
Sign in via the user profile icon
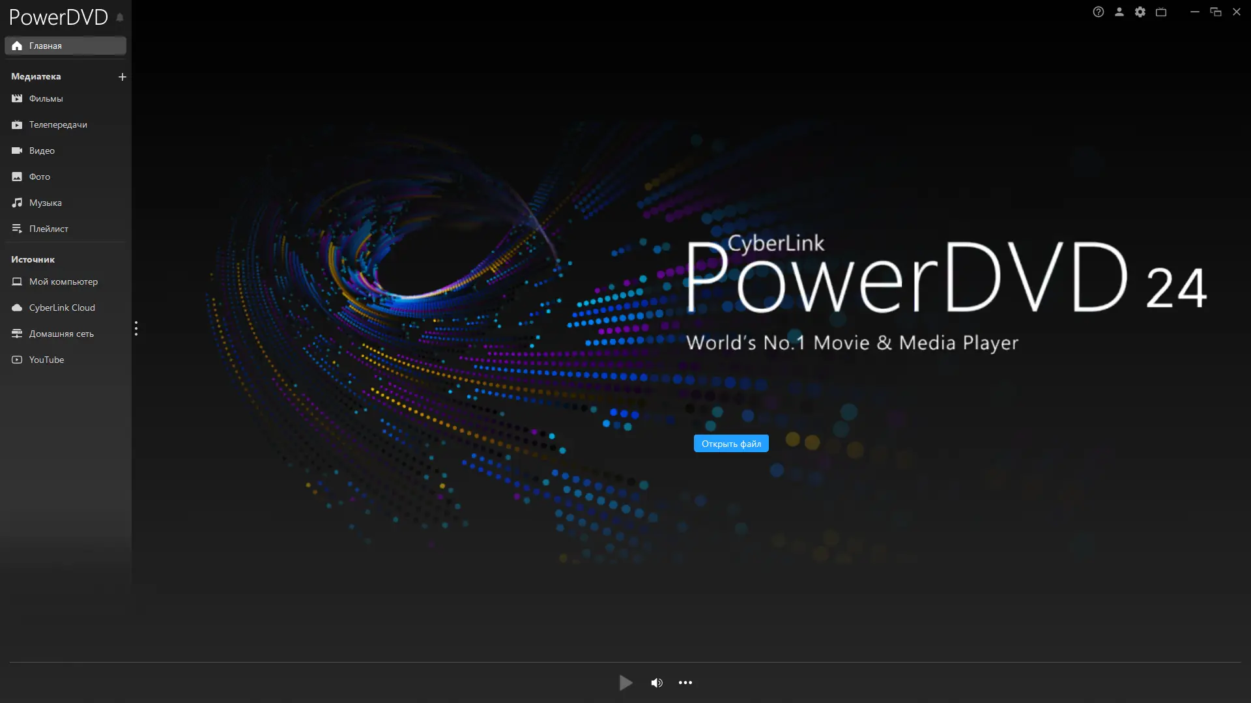pos(1119,12)
